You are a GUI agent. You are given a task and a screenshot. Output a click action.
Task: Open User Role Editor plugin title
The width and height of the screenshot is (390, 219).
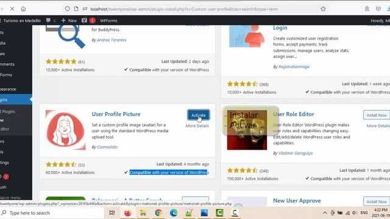pos(294,114)
